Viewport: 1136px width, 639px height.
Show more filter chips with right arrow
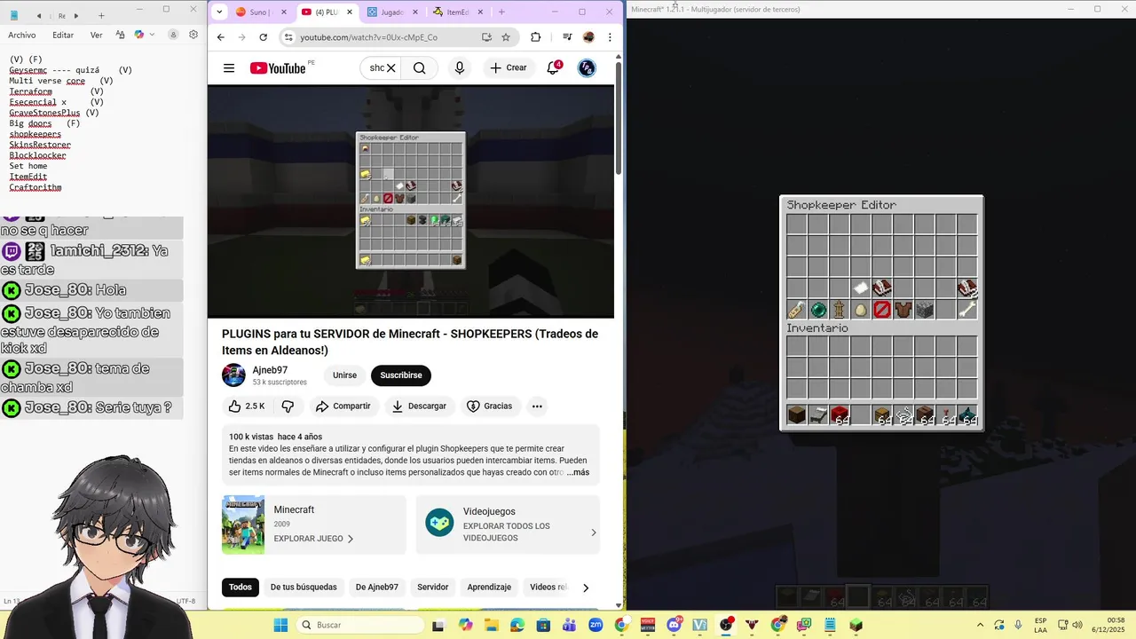tap(585, 588)
